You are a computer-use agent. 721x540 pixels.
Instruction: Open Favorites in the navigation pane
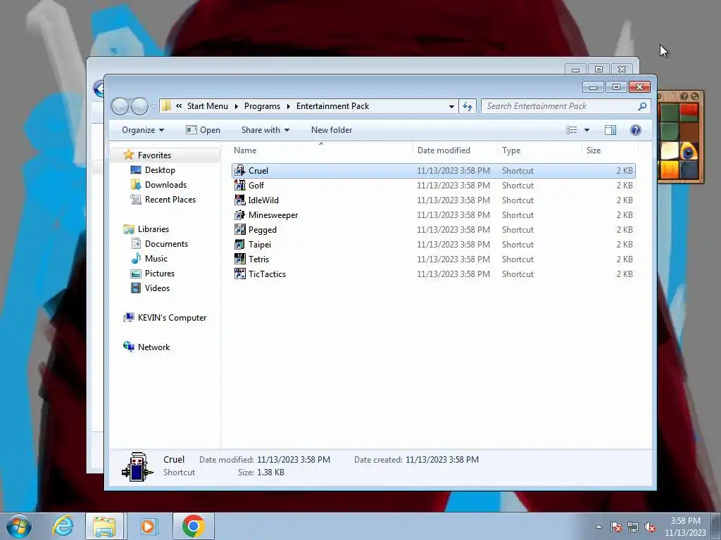coord(154,155)
